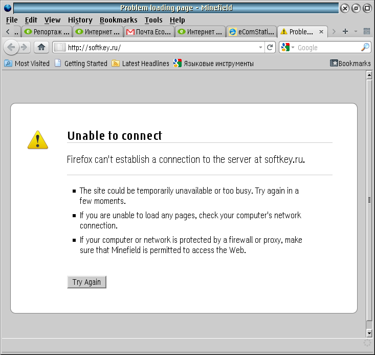Go back using the Back arrow button

click(11, 47)
